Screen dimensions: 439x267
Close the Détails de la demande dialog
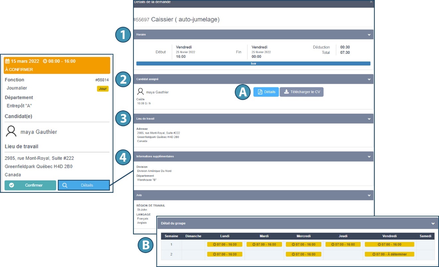click(371, 2)
